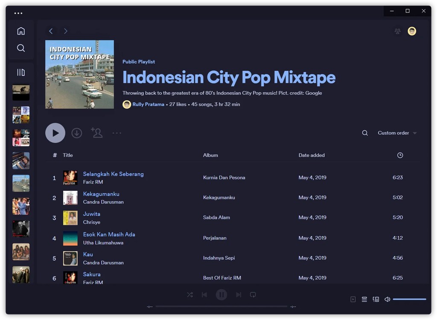Open the play queue
Viewport: 437px width, 320px height.
tap(364, 299)
